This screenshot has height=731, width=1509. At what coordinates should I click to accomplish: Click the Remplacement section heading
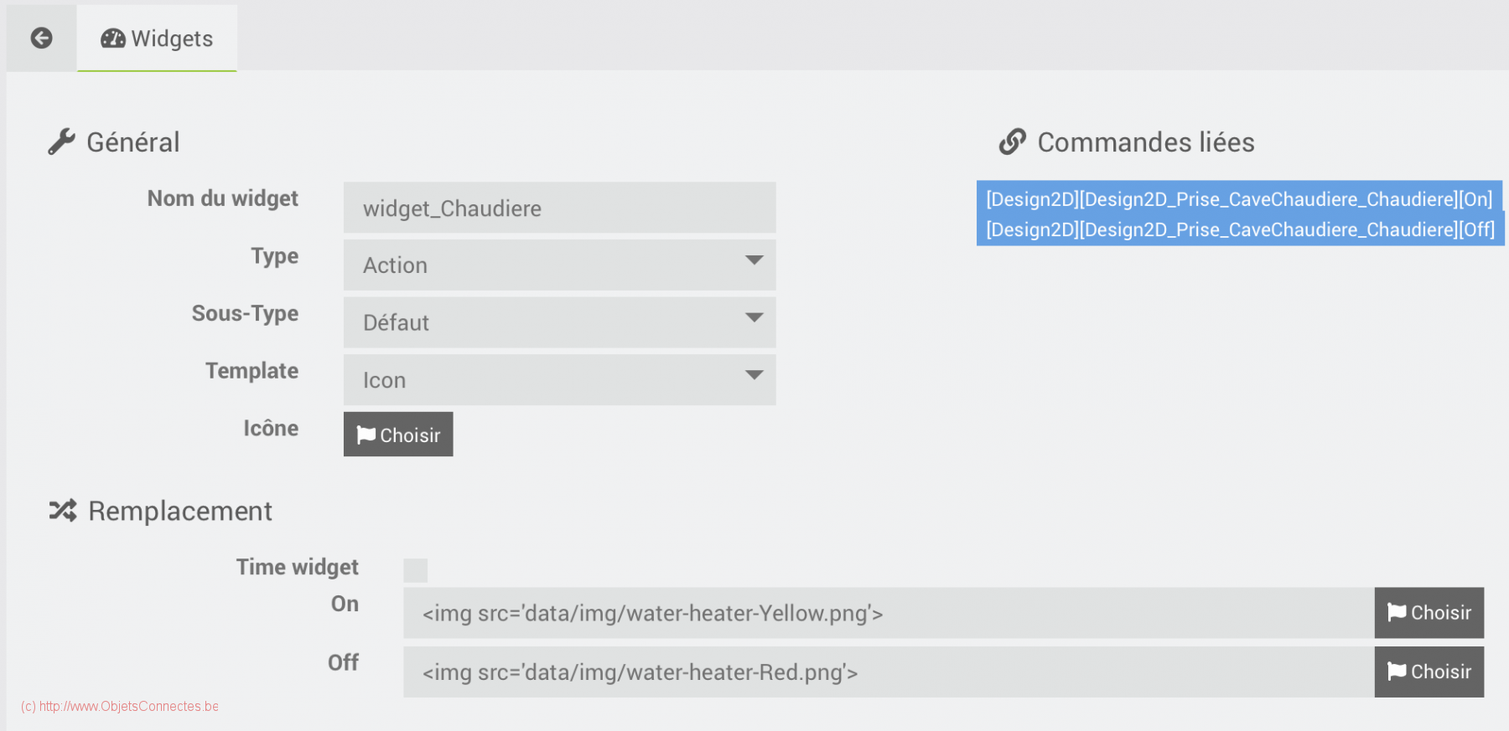pos(180,511)
